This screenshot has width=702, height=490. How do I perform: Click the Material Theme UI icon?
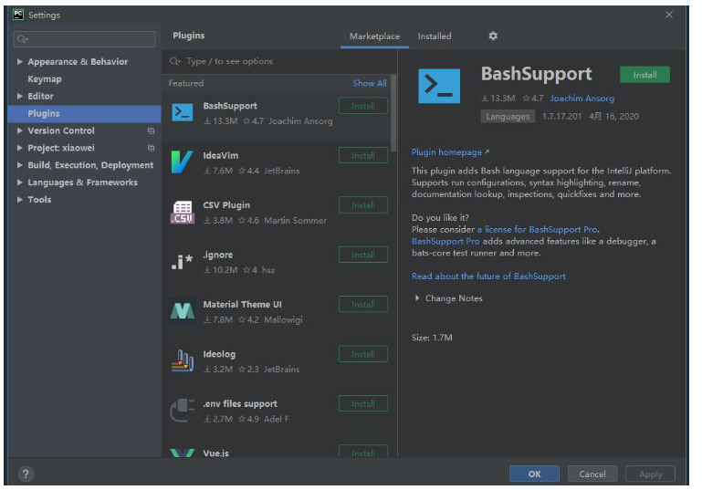pos(183,310)
